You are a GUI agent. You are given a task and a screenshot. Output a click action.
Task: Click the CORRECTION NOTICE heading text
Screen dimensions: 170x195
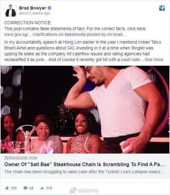28,23
